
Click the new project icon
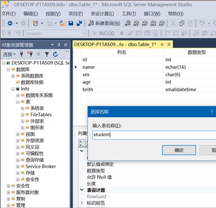35,23
